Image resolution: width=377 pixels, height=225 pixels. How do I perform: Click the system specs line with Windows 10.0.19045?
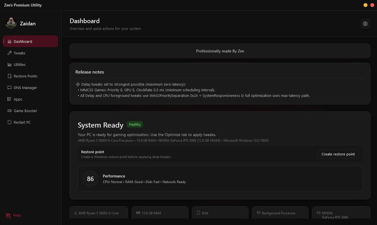click(173, 140)
